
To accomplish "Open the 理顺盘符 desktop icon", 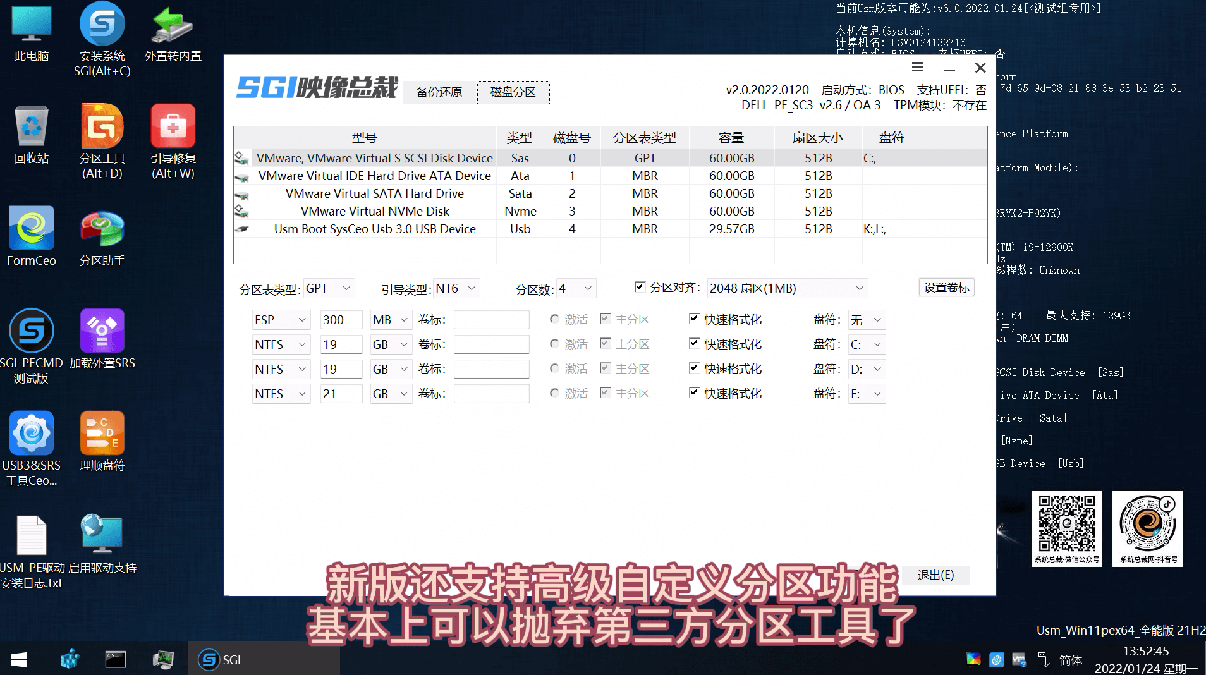I will tap(102, 441).
